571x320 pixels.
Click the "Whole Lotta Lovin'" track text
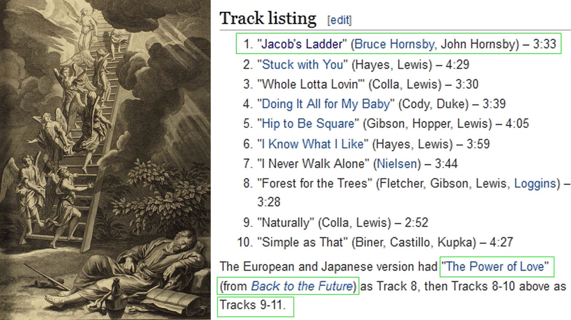coord(310,84)
